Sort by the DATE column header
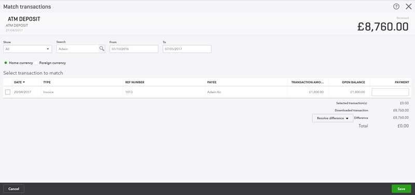This screenshot has height=195, width=415. (x=19, y=82)
